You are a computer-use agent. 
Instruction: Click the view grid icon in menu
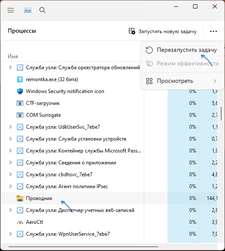[149, 81]
